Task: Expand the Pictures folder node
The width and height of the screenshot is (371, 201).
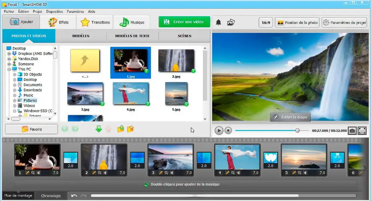Action: (x=15, y=100)
